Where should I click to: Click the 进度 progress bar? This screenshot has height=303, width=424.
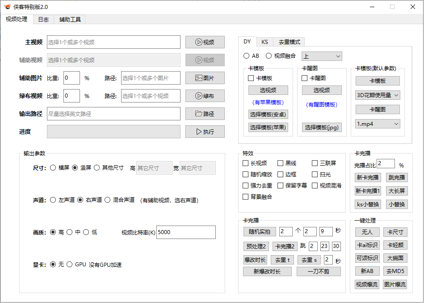pos(113,132)
